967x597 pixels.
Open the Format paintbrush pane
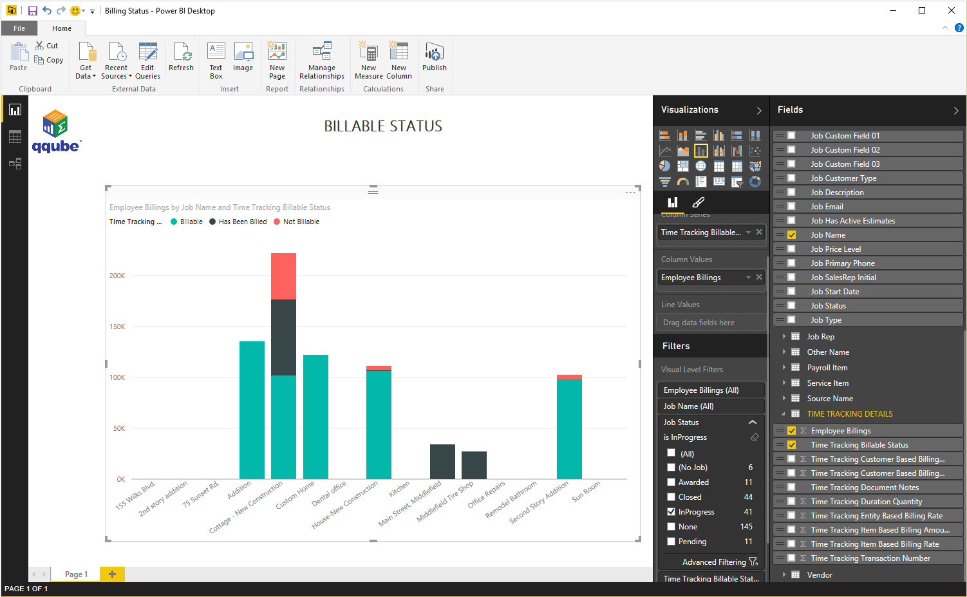[x=699, y=202]
